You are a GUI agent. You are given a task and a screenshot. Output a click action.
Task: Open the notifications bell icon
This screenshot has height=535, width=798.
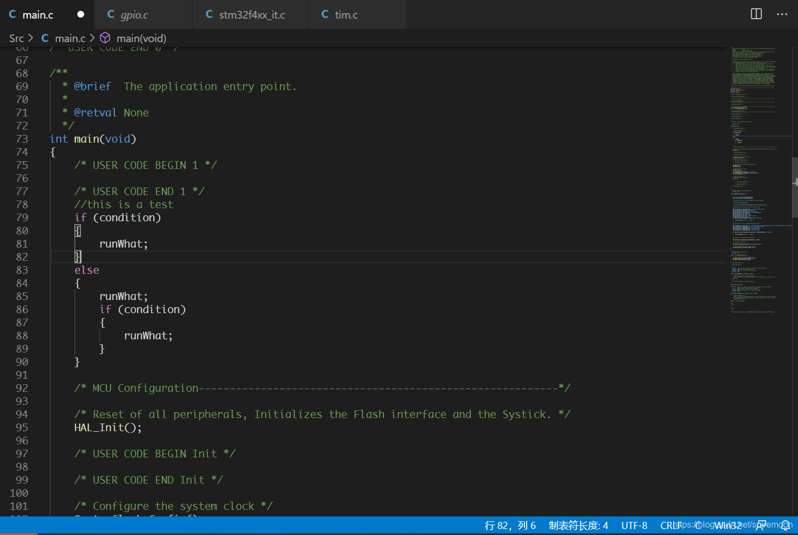(785, 526)
